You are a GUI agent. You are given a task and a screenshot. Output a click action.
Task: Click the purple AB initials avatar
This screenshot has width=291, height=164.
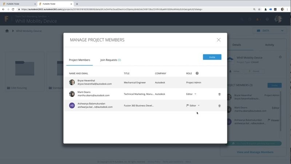click(72, 106)
